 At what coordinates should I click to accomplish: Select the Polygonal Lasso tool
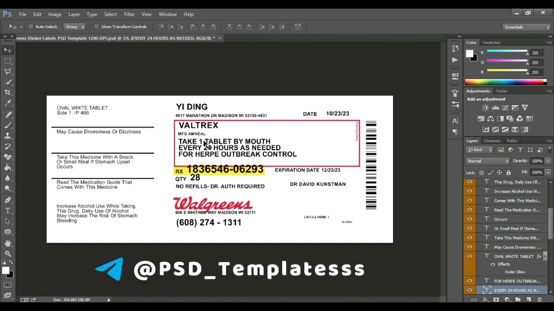click(8, 72)
